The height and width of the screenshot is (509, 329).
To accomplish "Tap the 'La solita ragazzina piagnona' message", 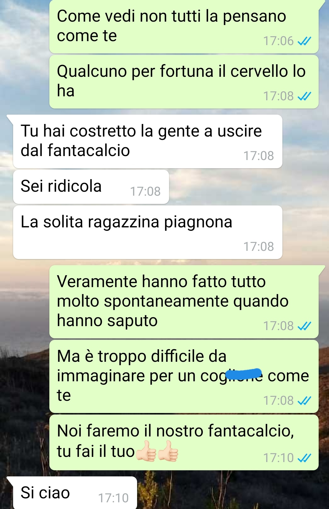I will [147, 232].
